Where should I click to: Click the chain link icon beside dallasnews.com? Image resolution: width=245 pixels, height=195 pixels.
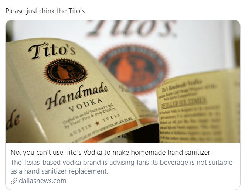(x=14, y=181)
